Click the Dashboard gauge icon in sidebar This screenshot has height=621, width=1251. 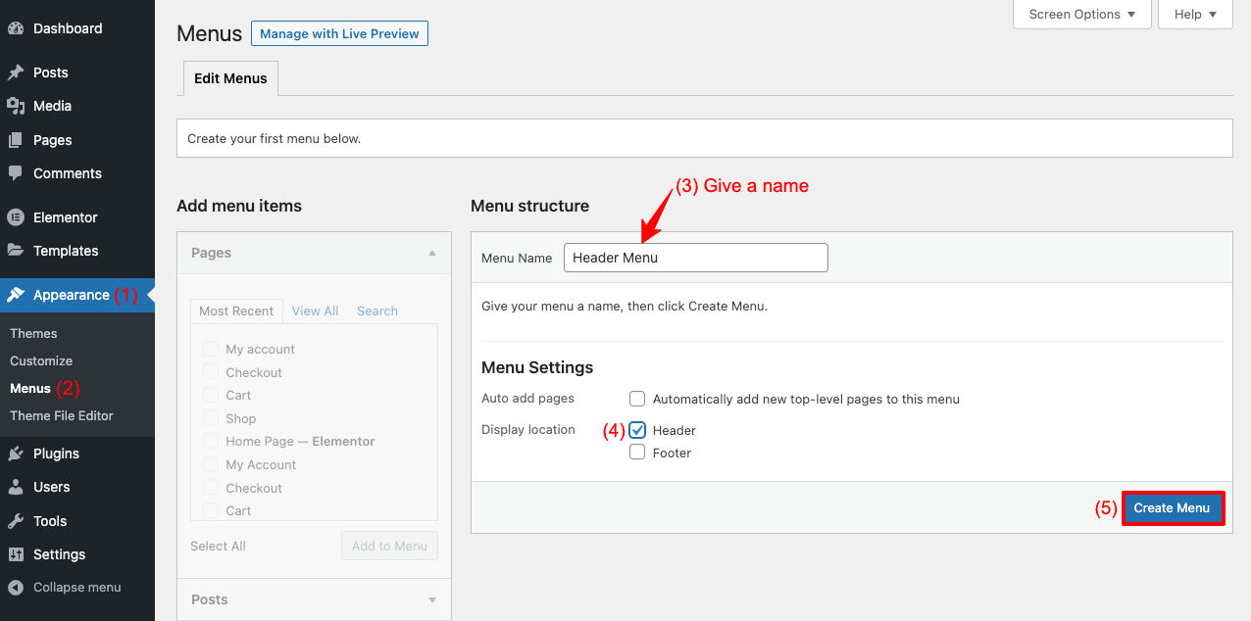coord(16,28)
